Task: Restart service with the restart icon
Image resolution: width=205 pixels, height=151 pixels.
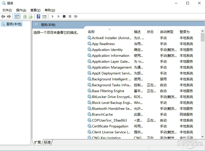Action: [76, 16]
